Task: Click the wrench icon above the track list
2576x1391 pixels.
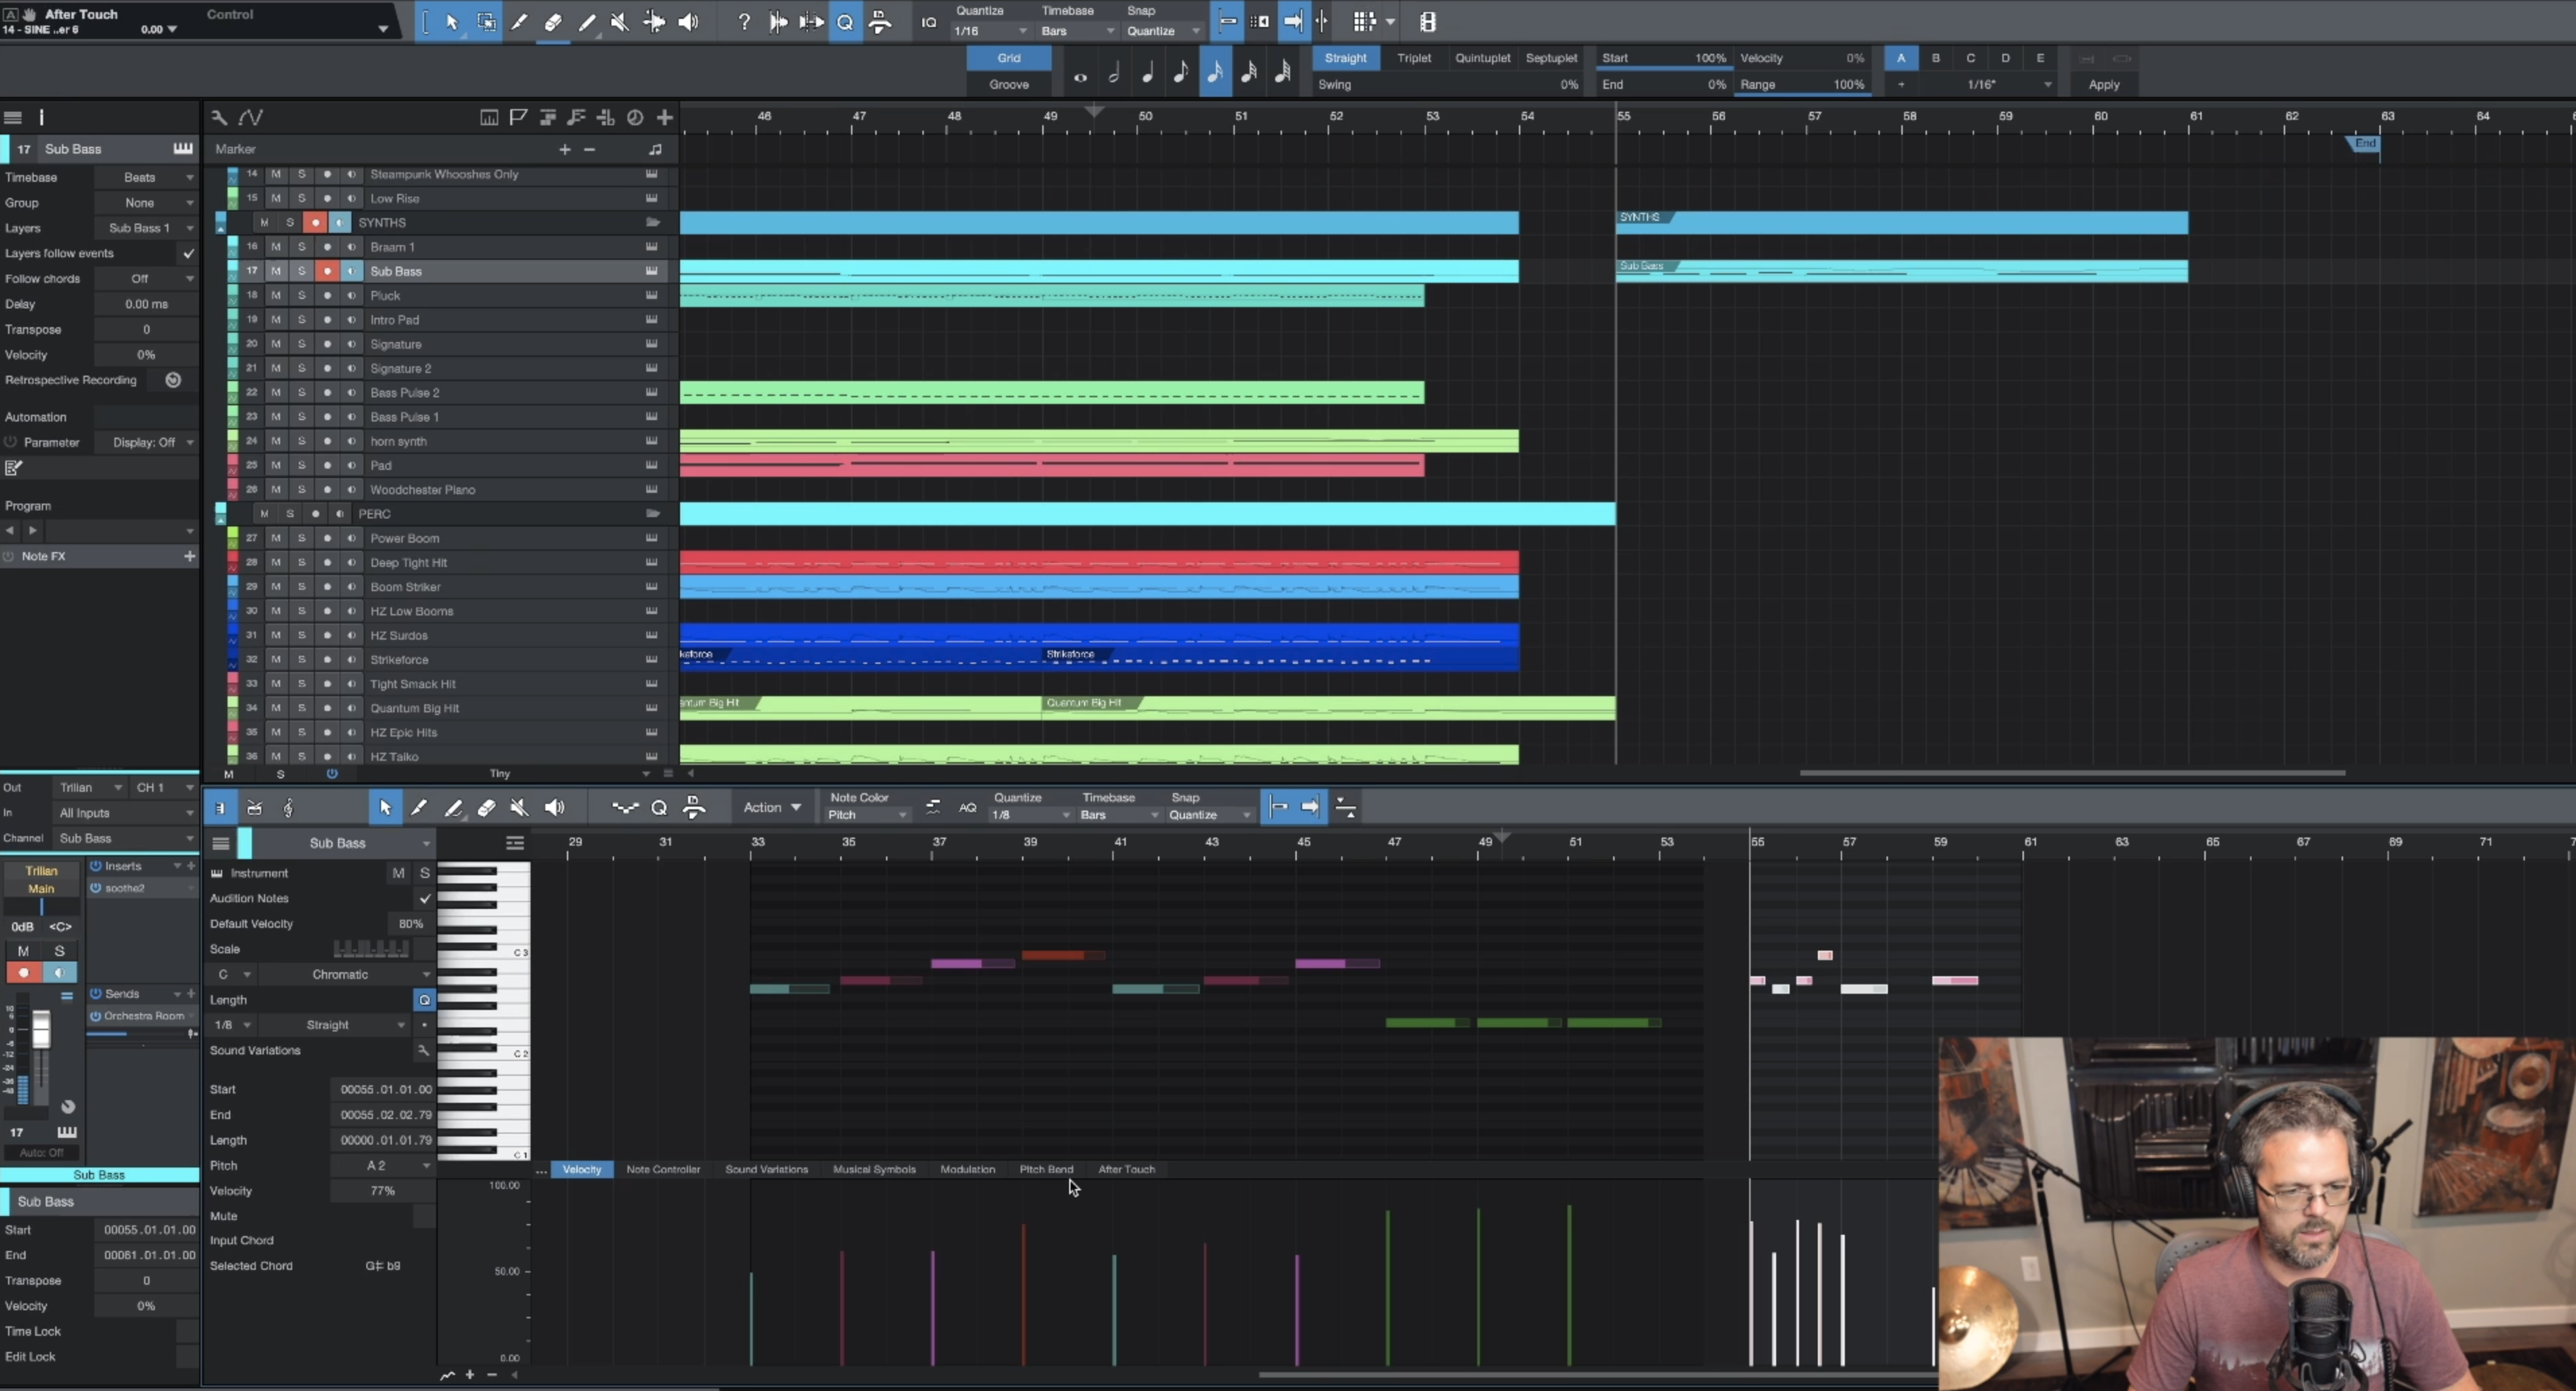Action: click(x=219, y=117)
